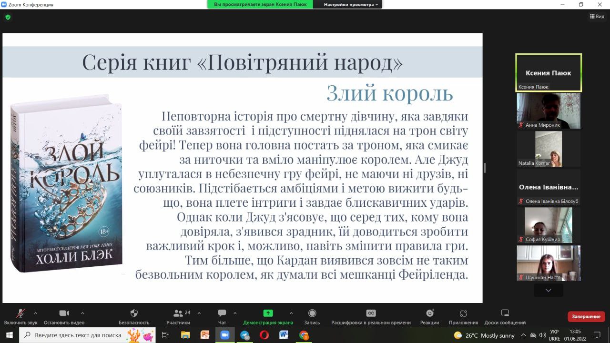Expand the participants options arrow
Viewport: 610px width, 343px height.
click(199, 313)
